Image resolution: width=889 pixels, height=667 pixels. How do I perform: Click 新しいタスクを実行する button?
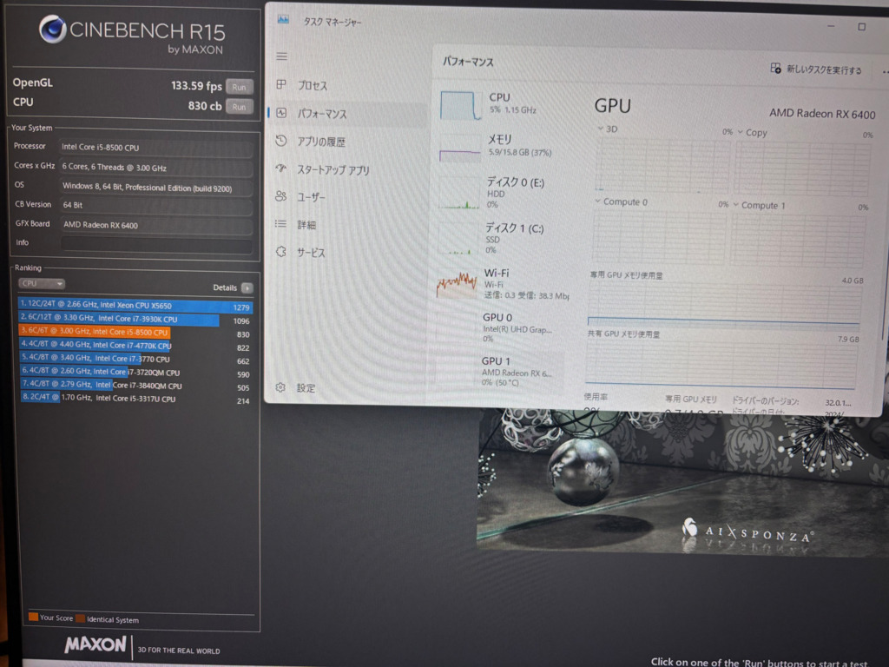click(x=816, y=69)
